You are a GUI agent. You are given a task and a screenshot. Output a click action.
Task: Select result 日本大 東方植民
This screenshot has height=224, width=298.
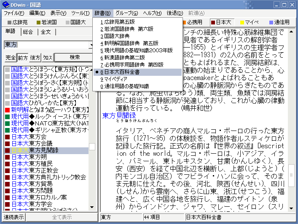(x=46, y=164)
